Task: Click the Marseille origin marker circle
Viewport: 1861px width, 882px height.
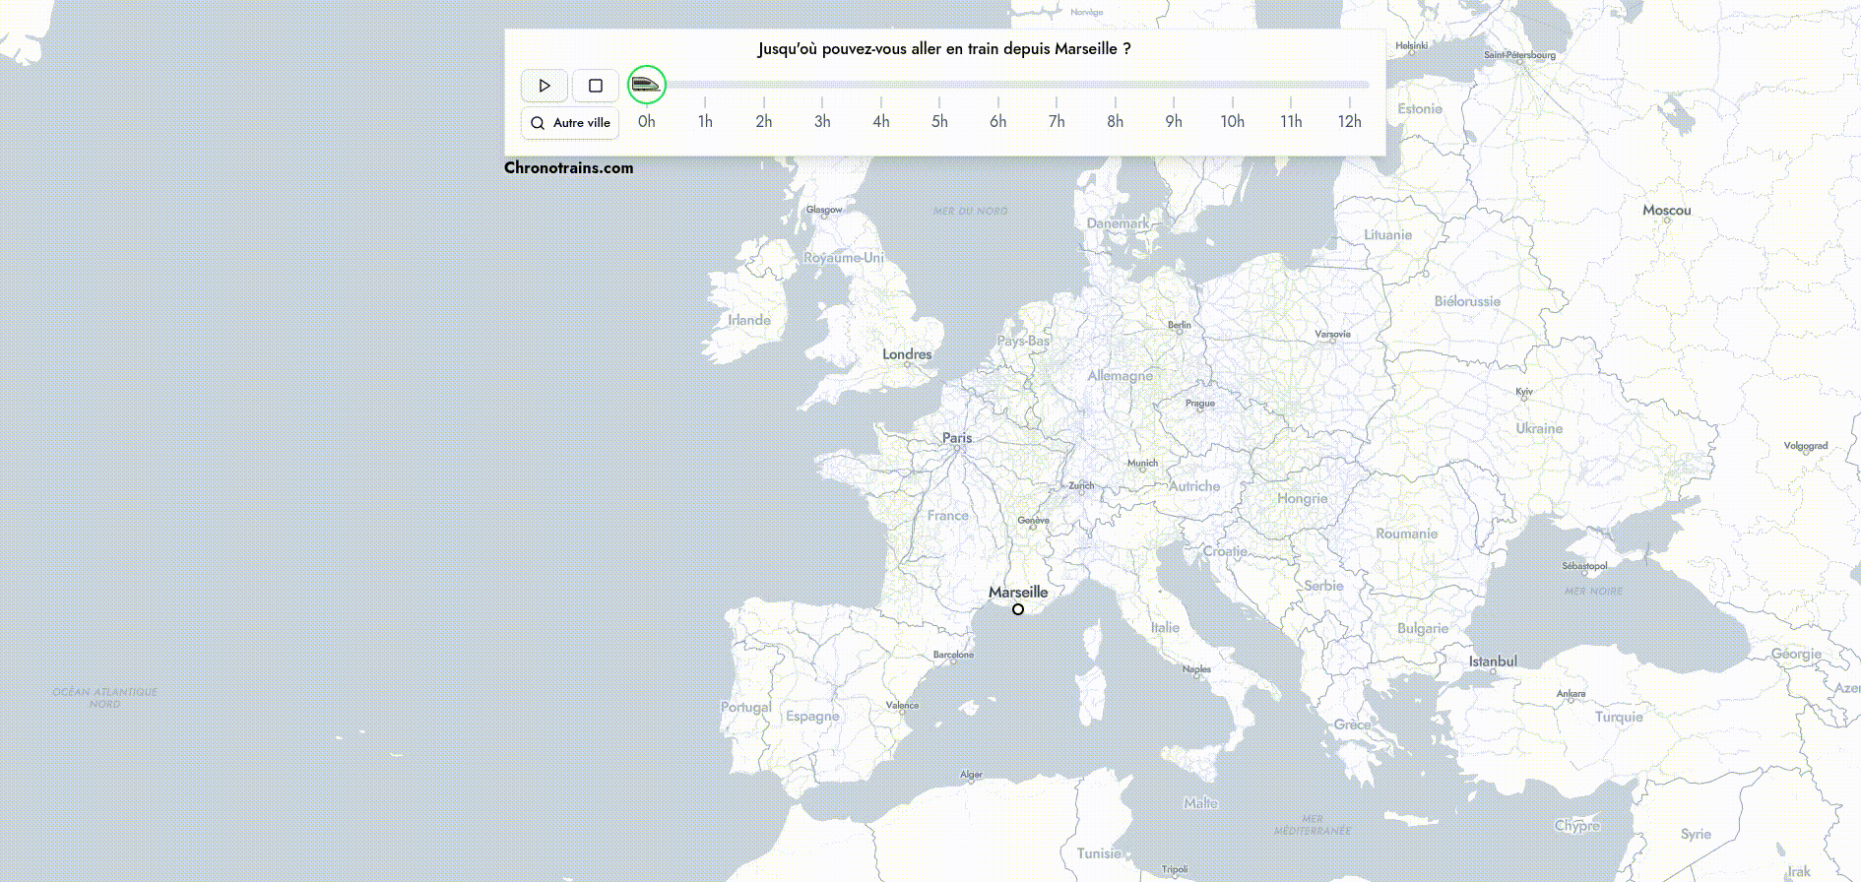Action: tap(1018, 609)
